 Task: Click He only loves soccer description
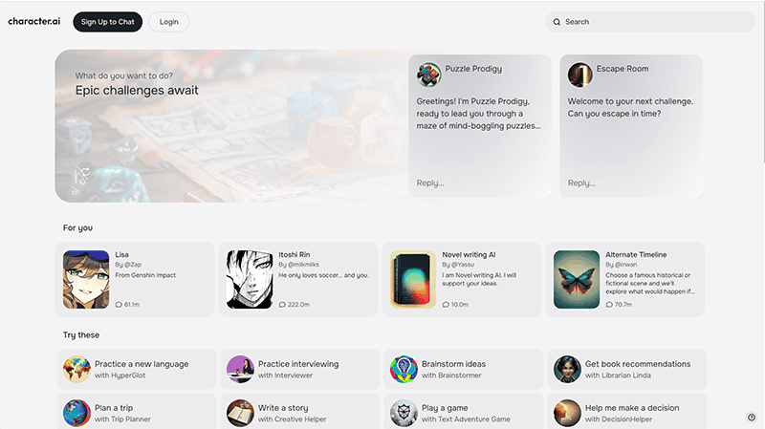point(323,275)
